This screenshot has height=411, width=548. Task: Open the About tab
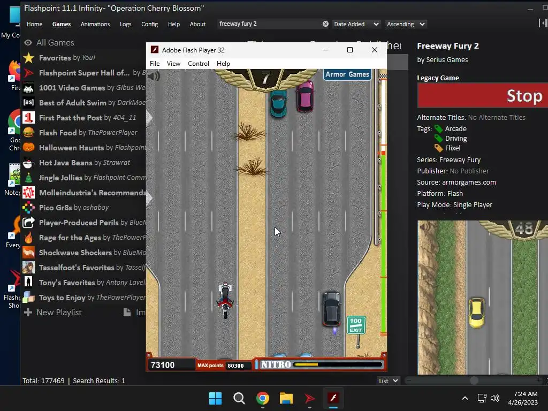(x=197, y=24)
